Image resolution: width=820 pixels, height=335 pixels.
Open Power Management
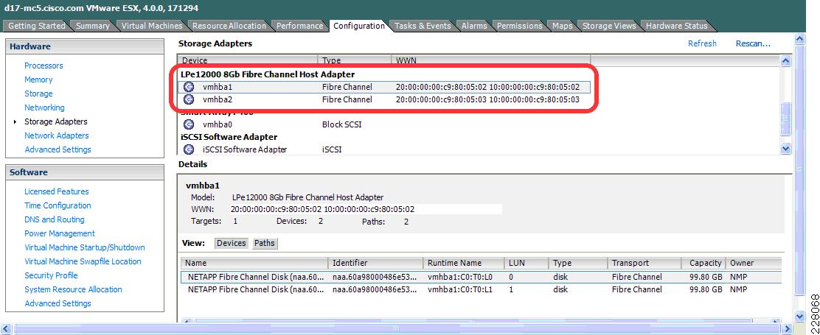coord(60,233)
